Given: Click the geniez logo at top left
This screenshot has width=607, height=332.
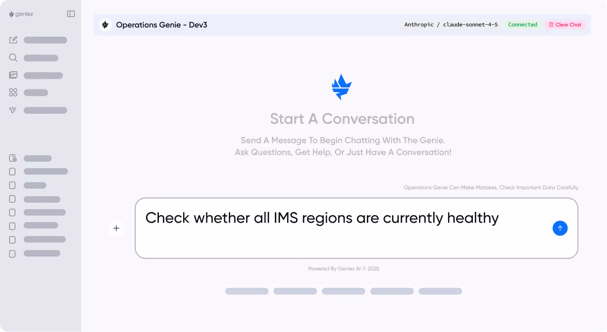Looking at the screenshot, I should pos(22,13).
